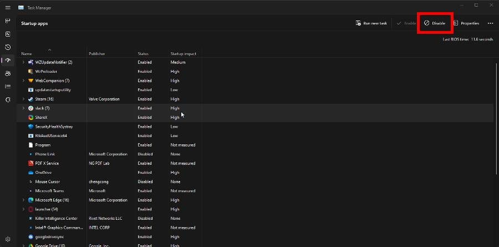Click the WebCompanion icon
This screenshot has height=247, width=499.
click(30, 80)
